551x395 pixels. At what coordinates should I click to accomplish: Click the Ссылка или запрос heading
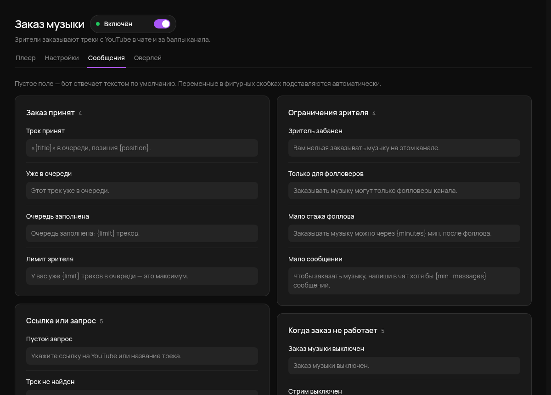pyautogui.click(x=61, y=321)
